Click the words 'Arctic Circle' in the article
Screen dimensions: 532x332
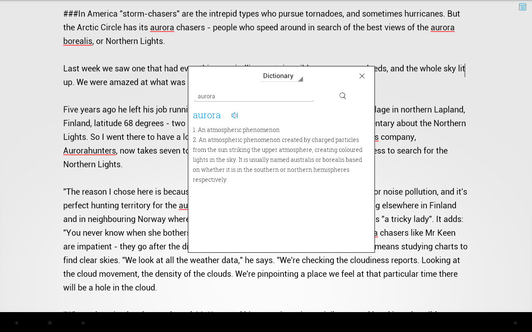[99, 27]
